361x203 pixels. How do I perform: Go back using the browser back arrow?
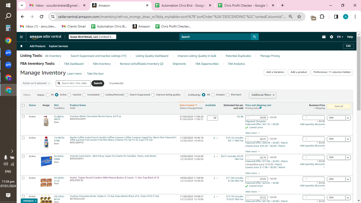pos(22,17)
